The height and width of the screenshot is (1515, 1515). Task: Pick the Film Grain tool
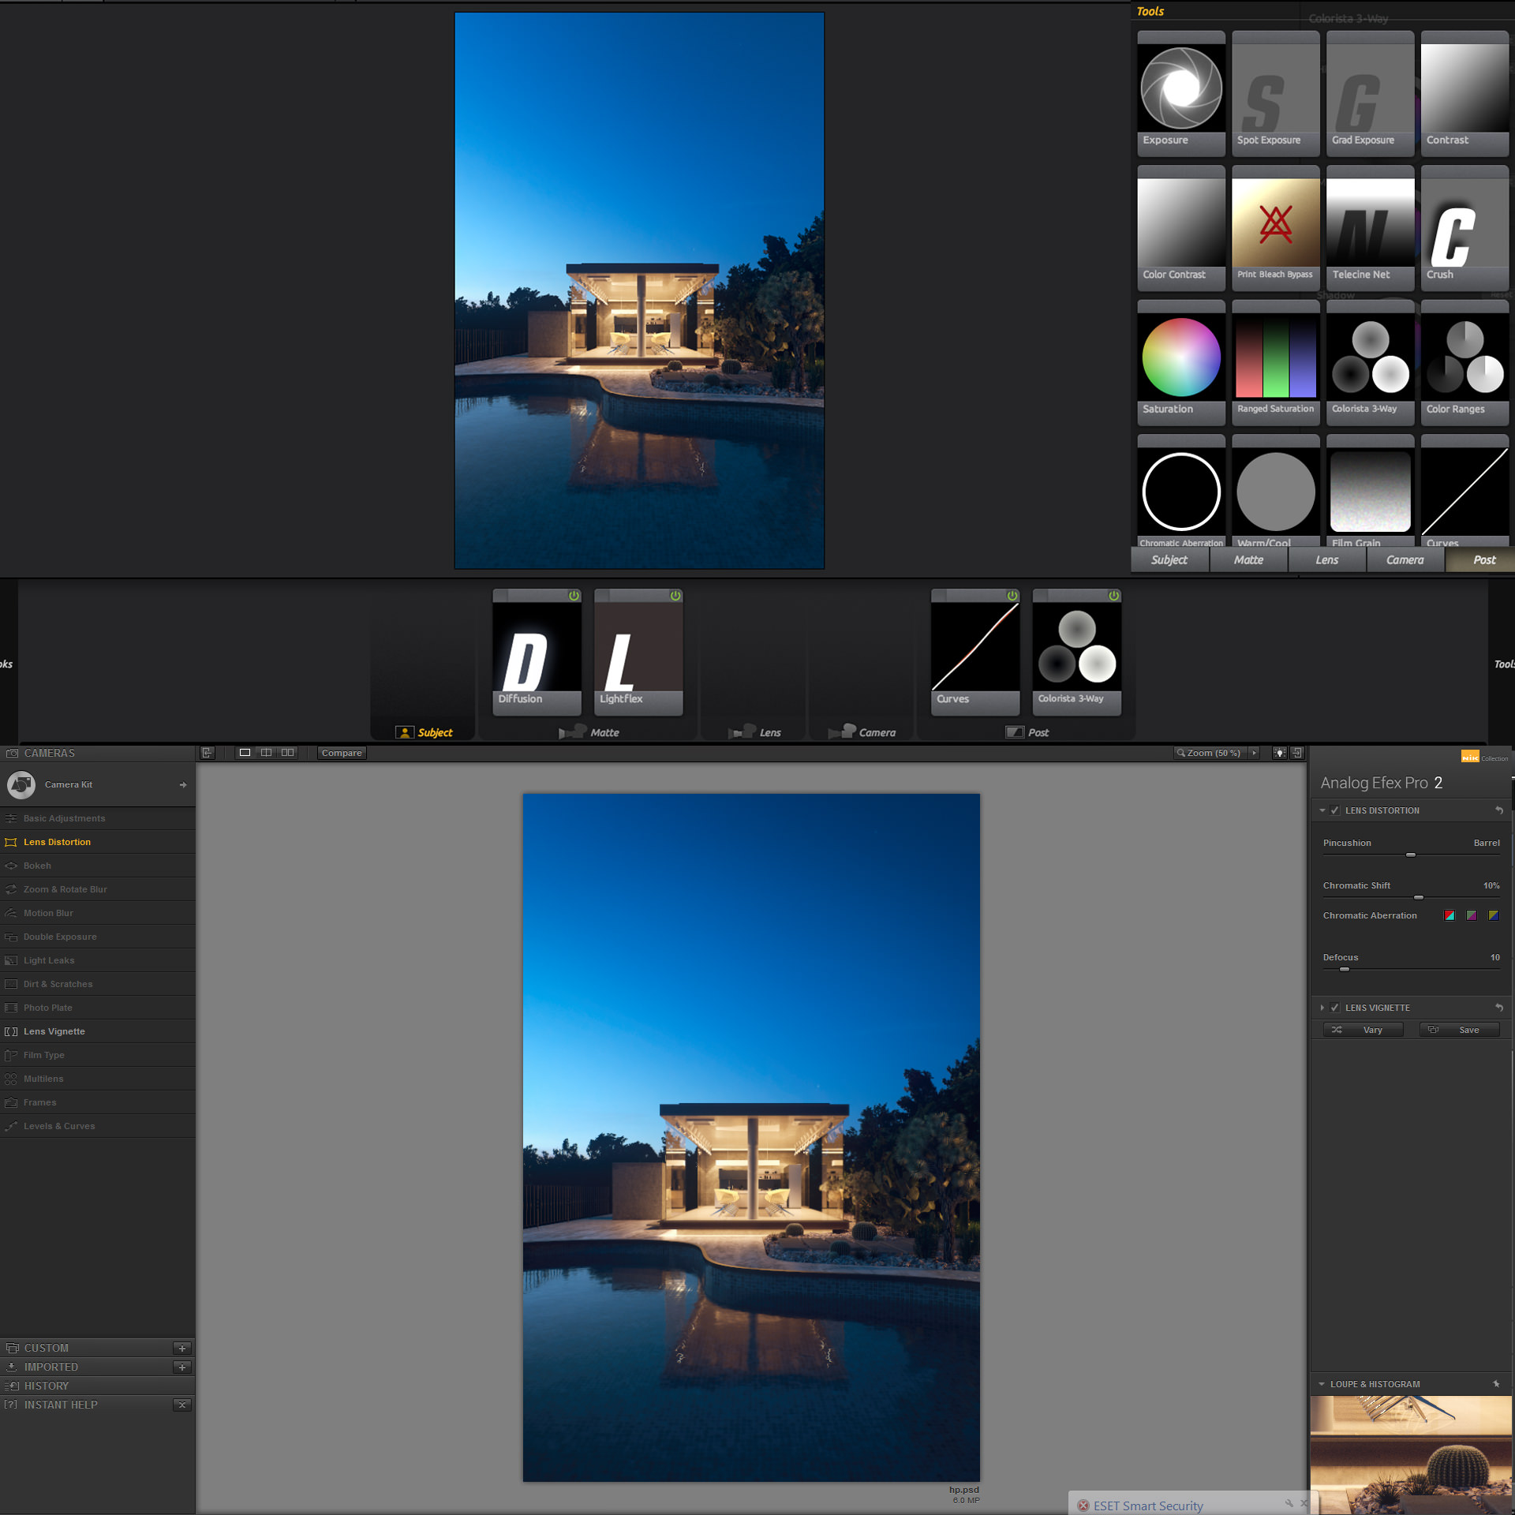tap(1370, 492)
